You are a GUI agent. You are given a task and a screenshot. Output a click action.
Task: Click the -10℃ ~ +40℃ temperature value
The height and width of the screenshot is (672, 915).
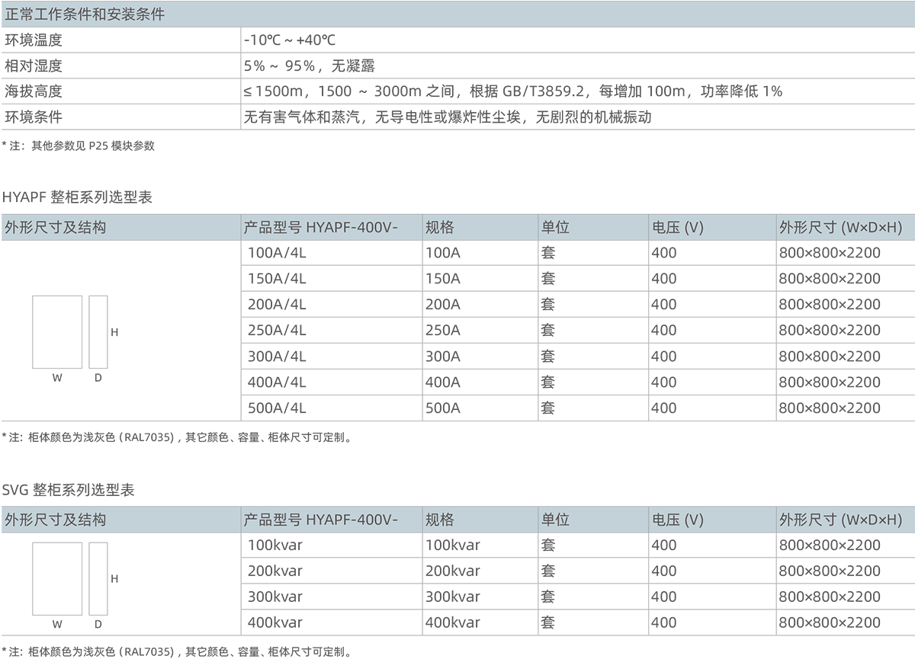point(290,40)
